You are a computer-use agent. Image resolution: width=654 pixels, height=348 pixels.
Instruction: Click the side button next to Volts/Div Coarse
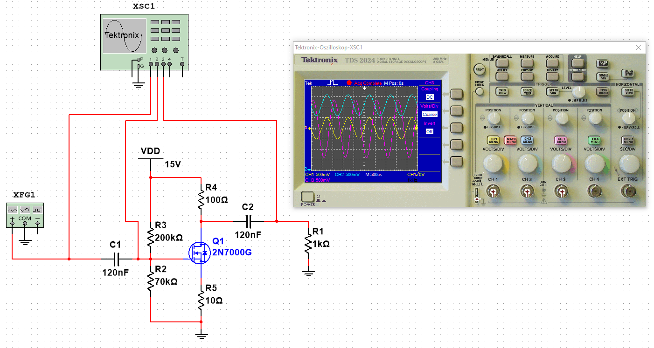click(x=457, y=111)
